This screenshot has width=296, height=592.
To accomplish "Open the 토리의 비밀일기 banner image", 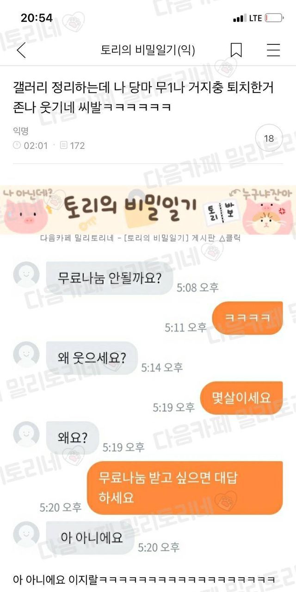I will pyautogui.click(x=148, y=210).
